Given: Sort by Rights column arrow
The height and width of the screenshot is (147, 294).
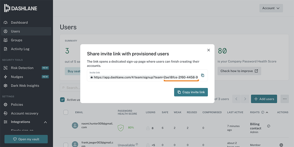Looking at the screenshot, I should pos(267,112).
